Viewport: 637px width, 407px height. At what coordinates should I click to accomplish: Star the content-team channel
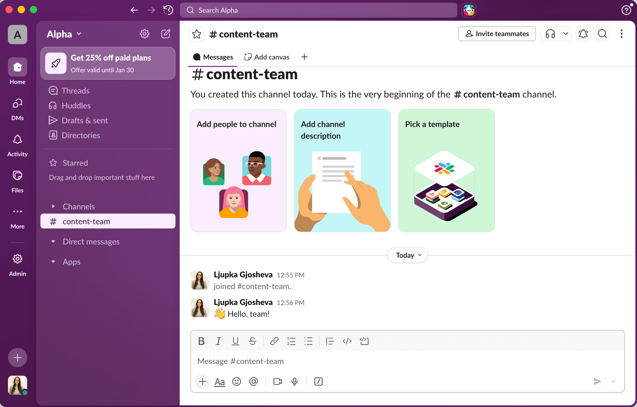point(196,34)
